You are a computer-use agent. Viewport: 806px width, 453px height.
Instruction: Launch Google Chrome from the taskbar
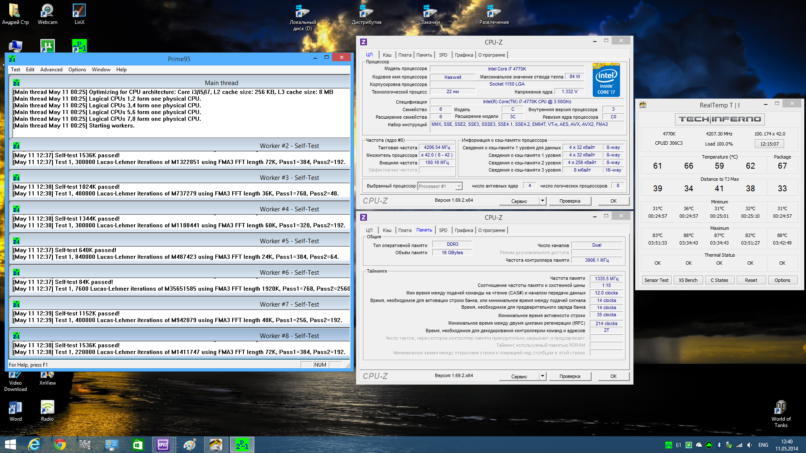60,445
